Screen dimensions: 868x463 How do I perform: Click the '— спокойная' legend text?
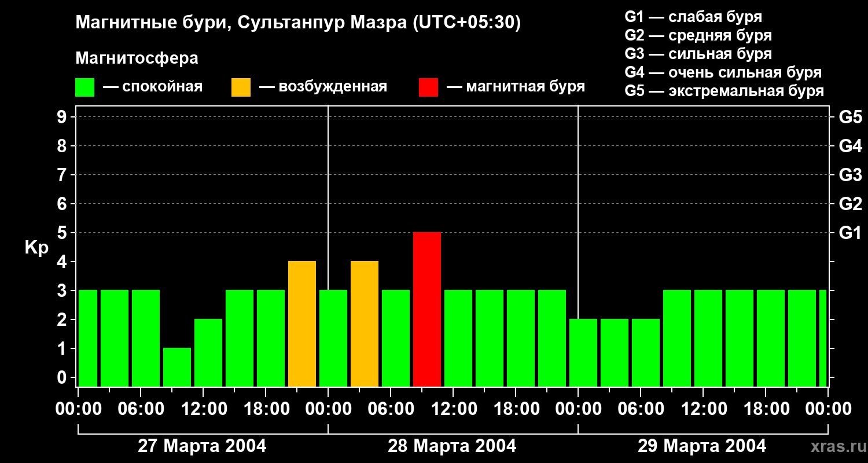153,87
